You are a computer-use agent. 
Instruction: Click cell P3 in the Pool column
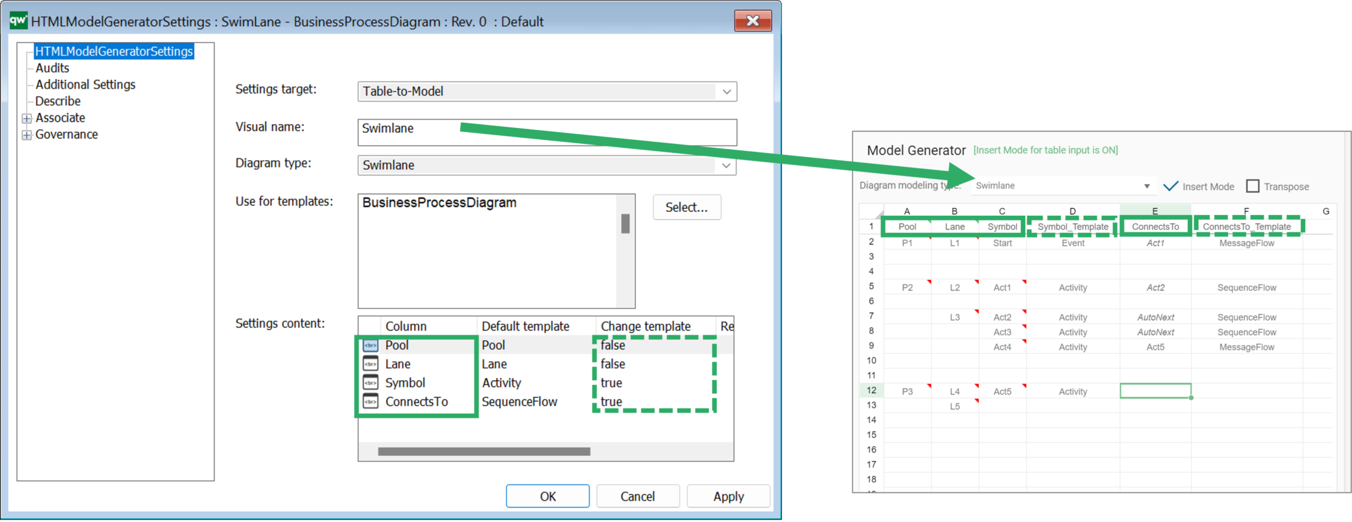tap(907, 391)
